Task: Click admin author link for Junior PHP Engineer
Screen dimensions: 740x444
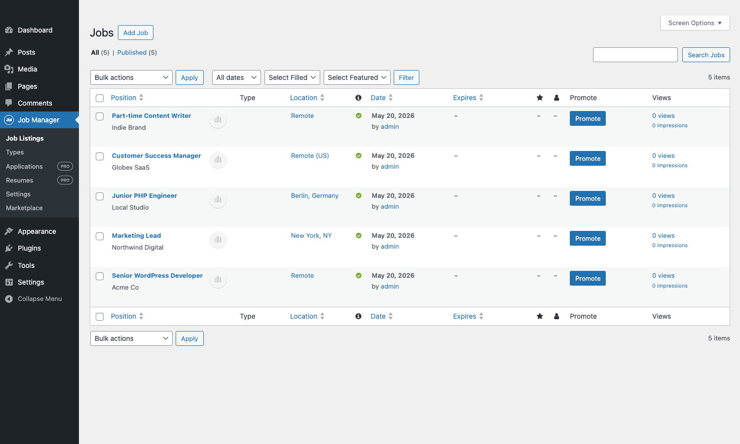Action: (390, 207)
